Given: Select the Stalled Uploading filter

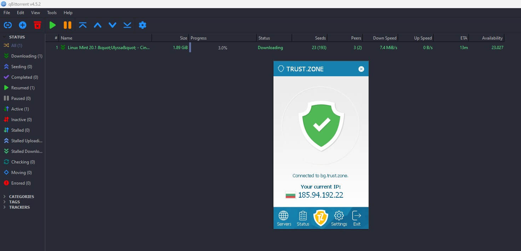Looking at the screenshot, I should [23, 141].
